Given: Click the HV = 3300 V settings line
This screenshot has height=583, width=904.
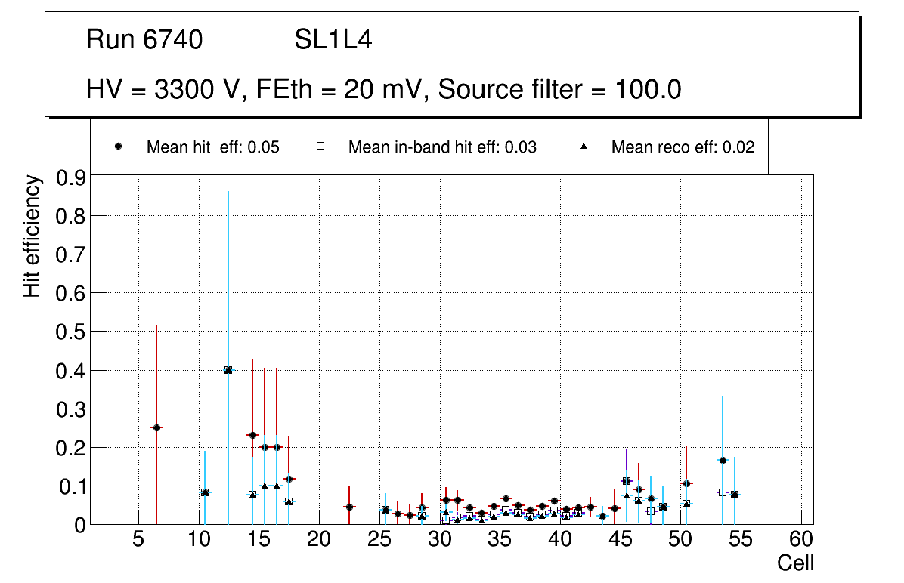Looking at the screenshot, I should 384,90.
